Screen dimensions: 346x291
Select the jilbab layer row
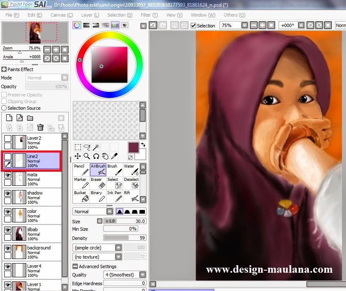coord(32,234)
